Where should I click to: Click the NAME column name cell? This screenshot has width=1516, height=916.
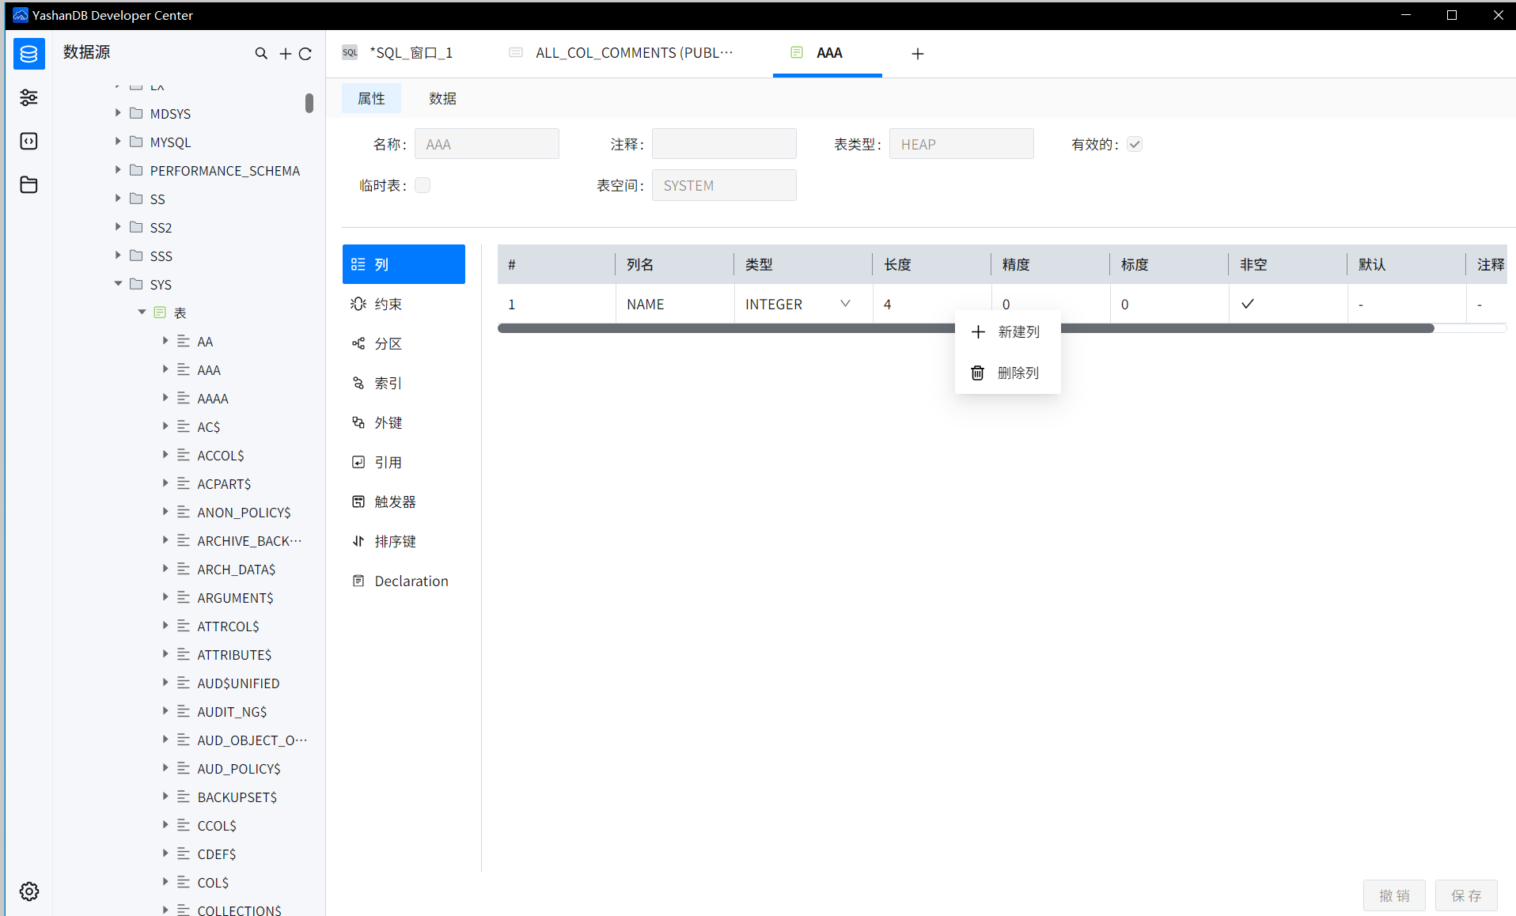675,304
